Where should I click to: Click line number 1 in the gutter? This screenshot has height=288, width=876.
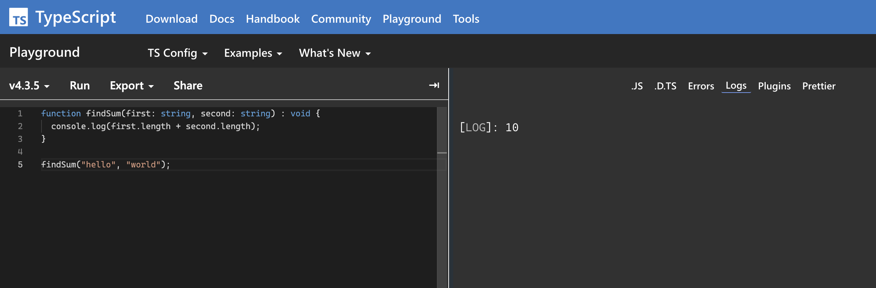[20, 113]
